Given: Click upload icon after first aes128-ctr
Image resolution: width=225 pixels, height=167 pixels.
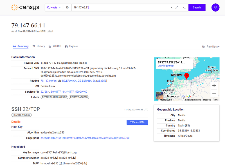Looking at the screenshot, I should tap(56, 158).
